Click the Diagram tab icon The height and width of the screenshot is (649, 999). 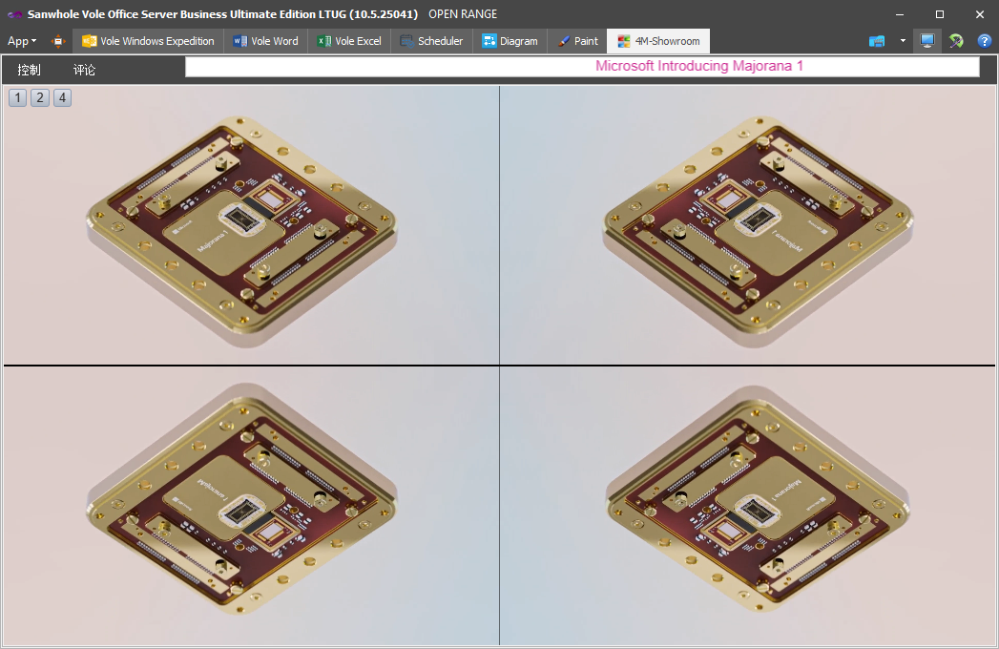point(489,41)
